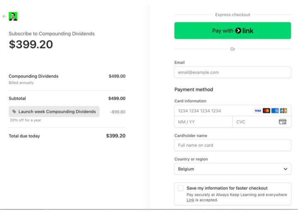Pay with Link express checkout button

(x=233, y=31)
